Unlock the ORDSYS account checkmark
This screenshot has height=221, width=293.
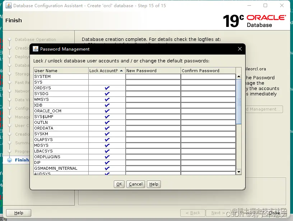click(107, 88)
